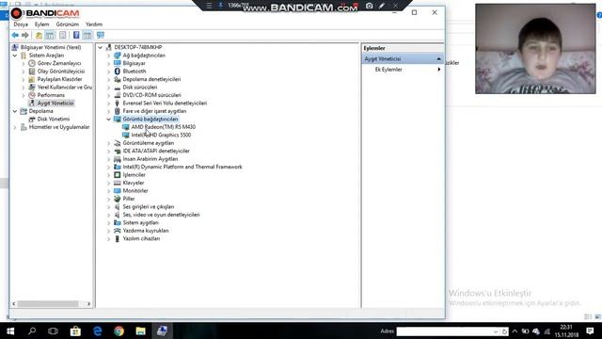Collapse DESKTOP-74BMKHP root node arrow
The image size is (602, 339).
click(101, 47)
